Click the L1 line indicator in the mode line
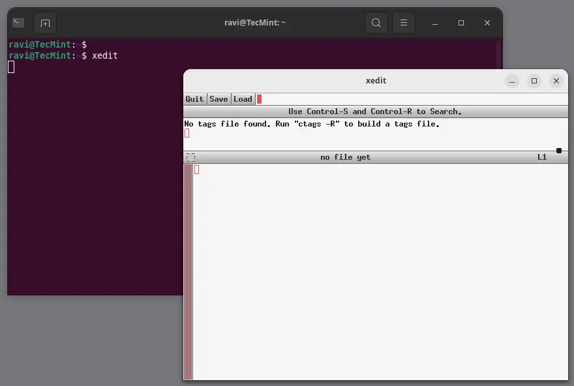Screen dimensions: 574x386 pyautogui.click(x=542, y=156)
